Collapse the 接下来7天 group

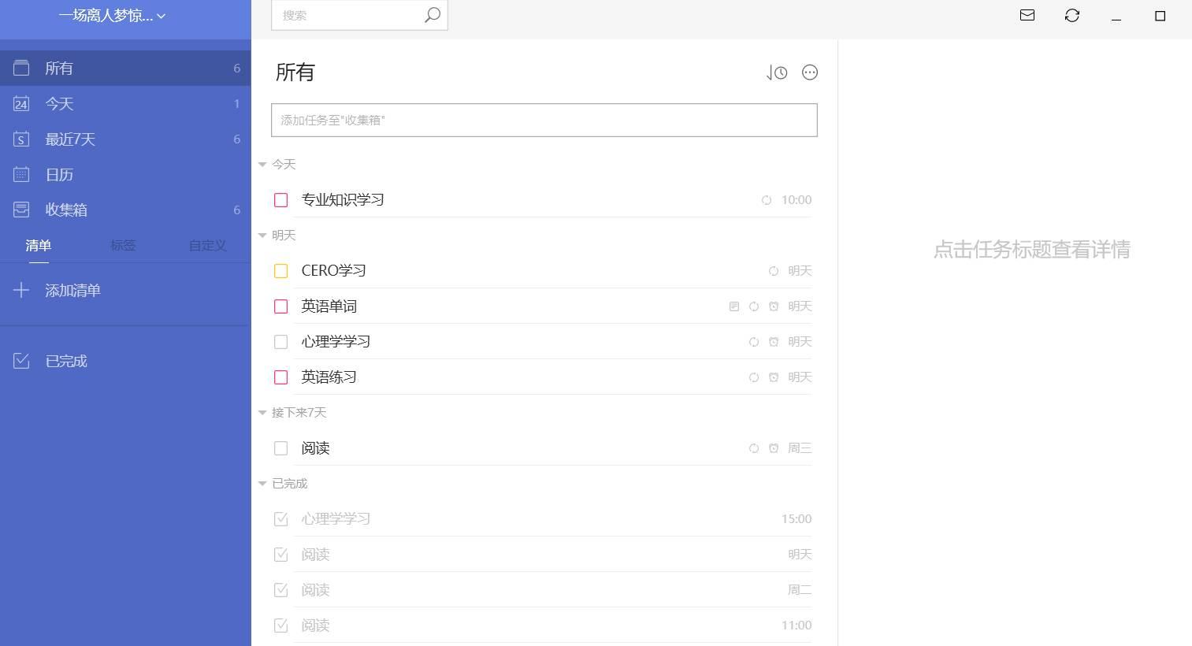[x=262, y=413]
